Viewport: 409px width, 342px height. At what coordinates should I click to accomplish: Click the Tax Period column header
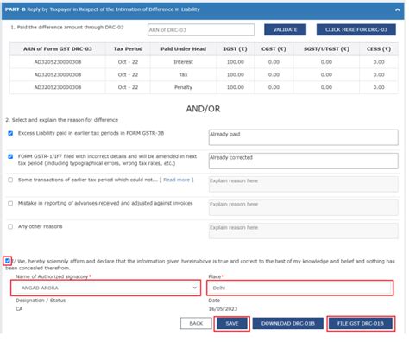(128, 49)
